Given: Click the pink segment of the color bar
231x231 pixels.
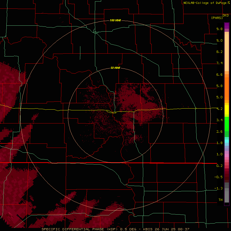Looking at the screenshot, I should 227,155.
